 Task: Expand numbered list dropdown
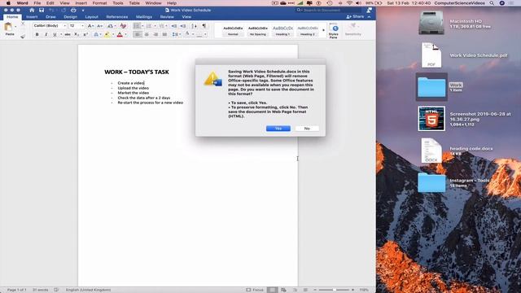coord(155,26)
